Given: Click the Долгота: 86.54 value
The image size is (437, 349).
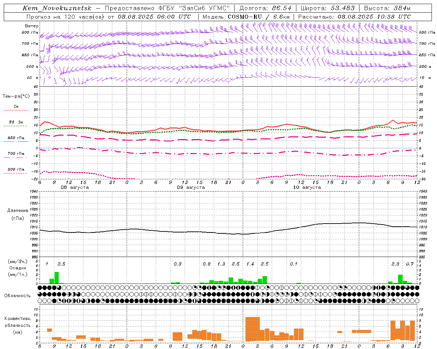Looking at the screenshot, I should (x=265, y=8).
